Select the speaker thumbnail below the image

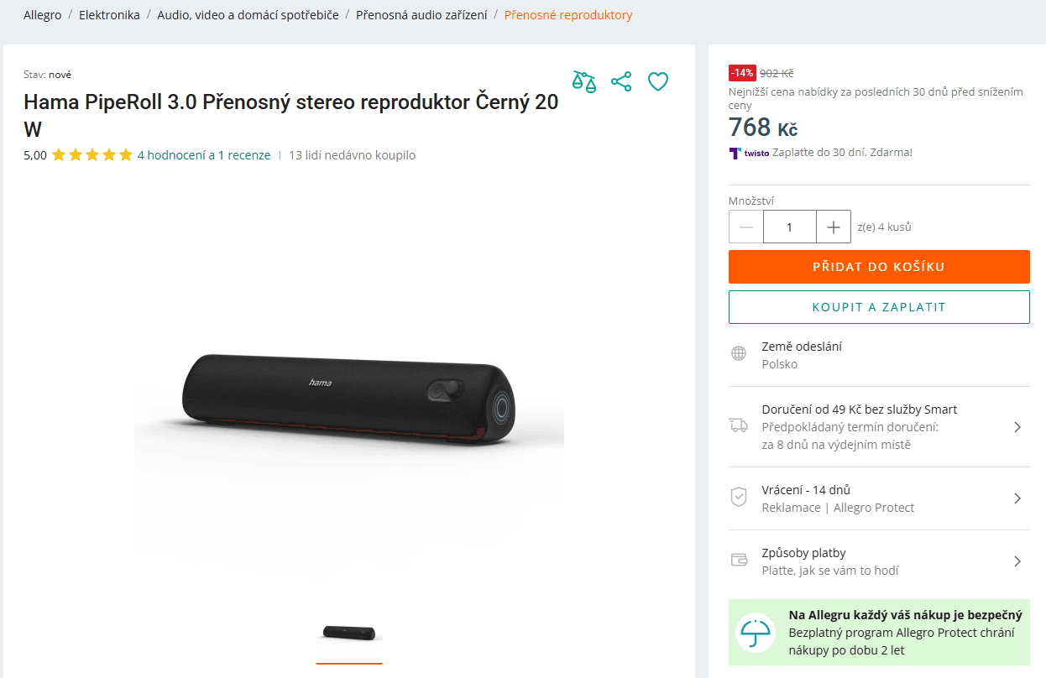coord(349,633)
